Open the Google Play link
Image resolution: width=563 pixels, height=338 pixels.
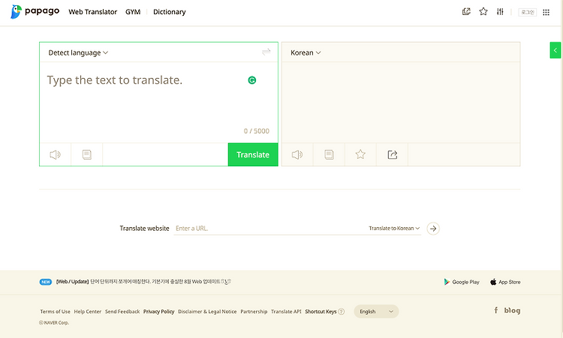pos(462,282)
